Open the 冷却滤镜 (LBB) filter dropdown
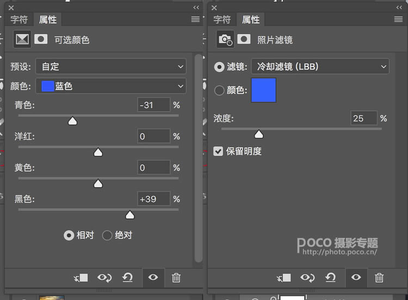The width and height of the screenshot is (408, 300). (319, 66)
